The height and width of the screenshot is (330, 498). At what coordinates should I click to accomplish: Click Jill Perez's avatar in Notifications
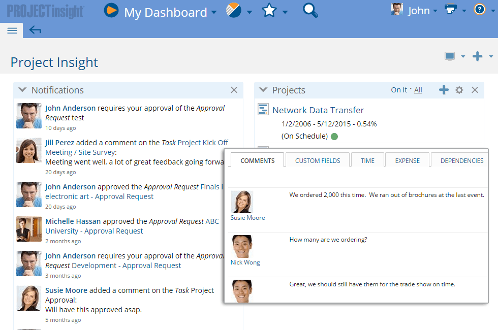[x=29, y=150]
